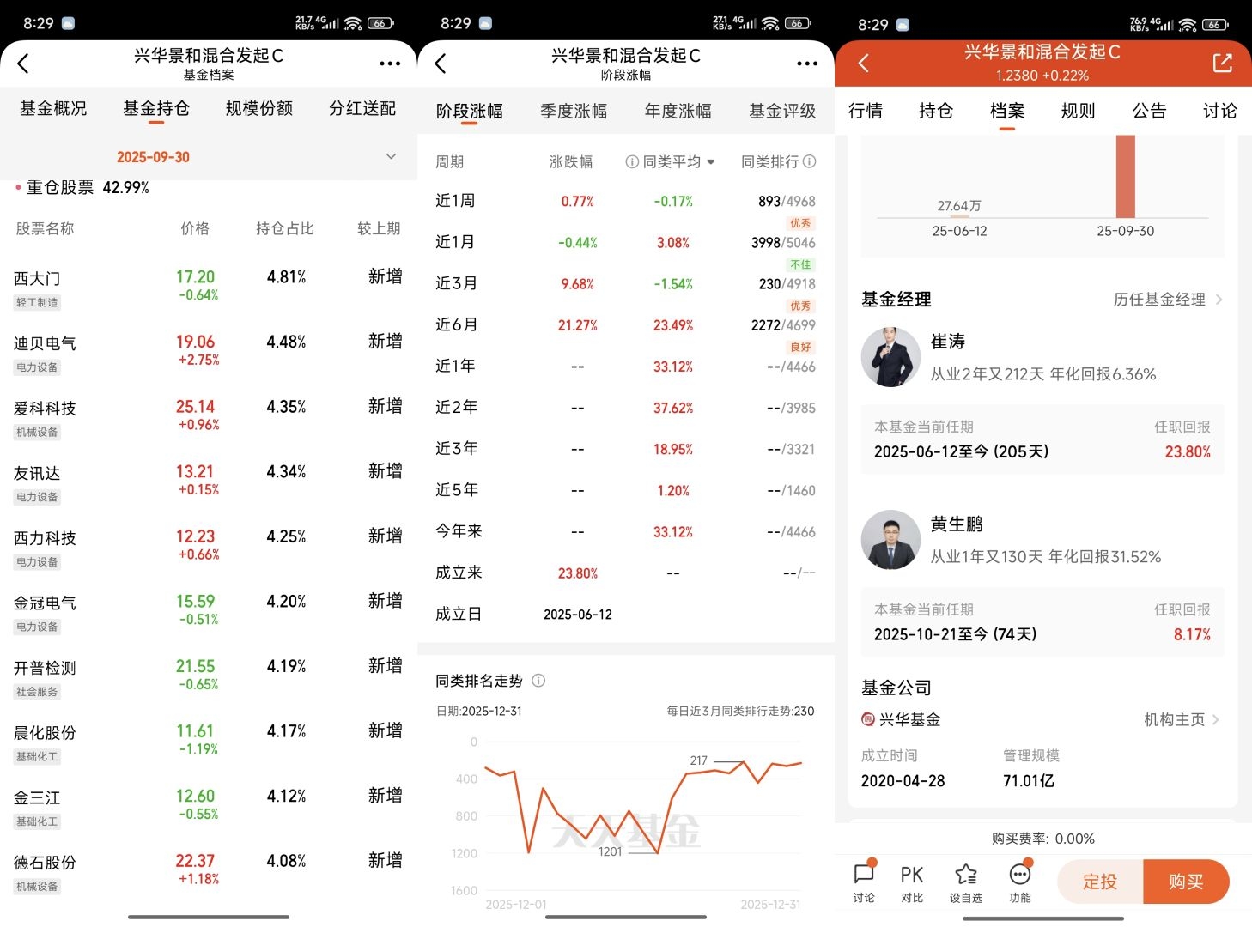Viewport: 1252px width, 927px height.
Task: Tap 25-09-30 bar in scale chart
Action: click(x=1125, y=177)
